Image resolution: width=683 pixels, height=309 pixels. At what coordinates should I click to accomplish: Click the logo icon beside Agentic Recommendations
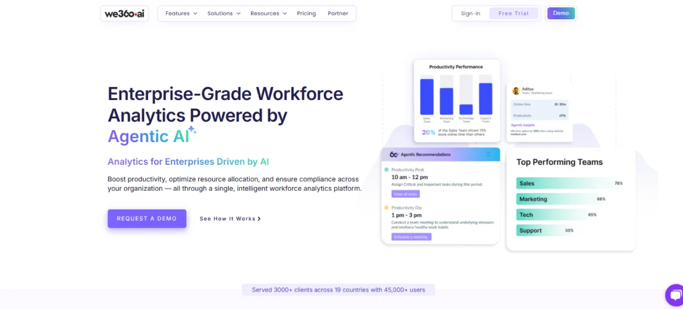394,154
